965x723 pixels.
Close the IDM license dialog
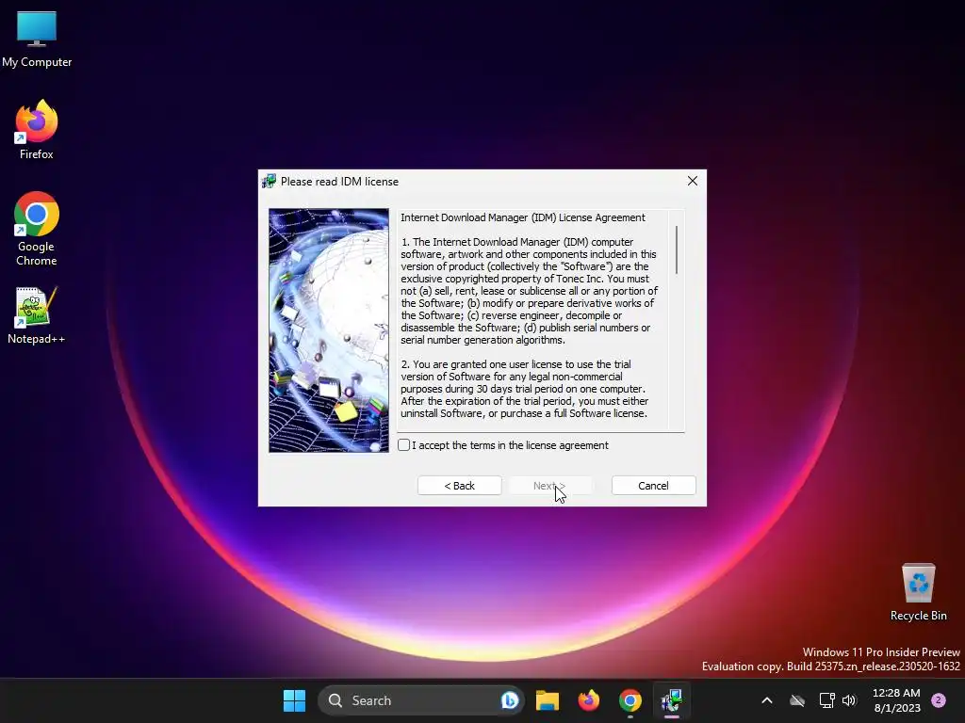coord(693,181)
